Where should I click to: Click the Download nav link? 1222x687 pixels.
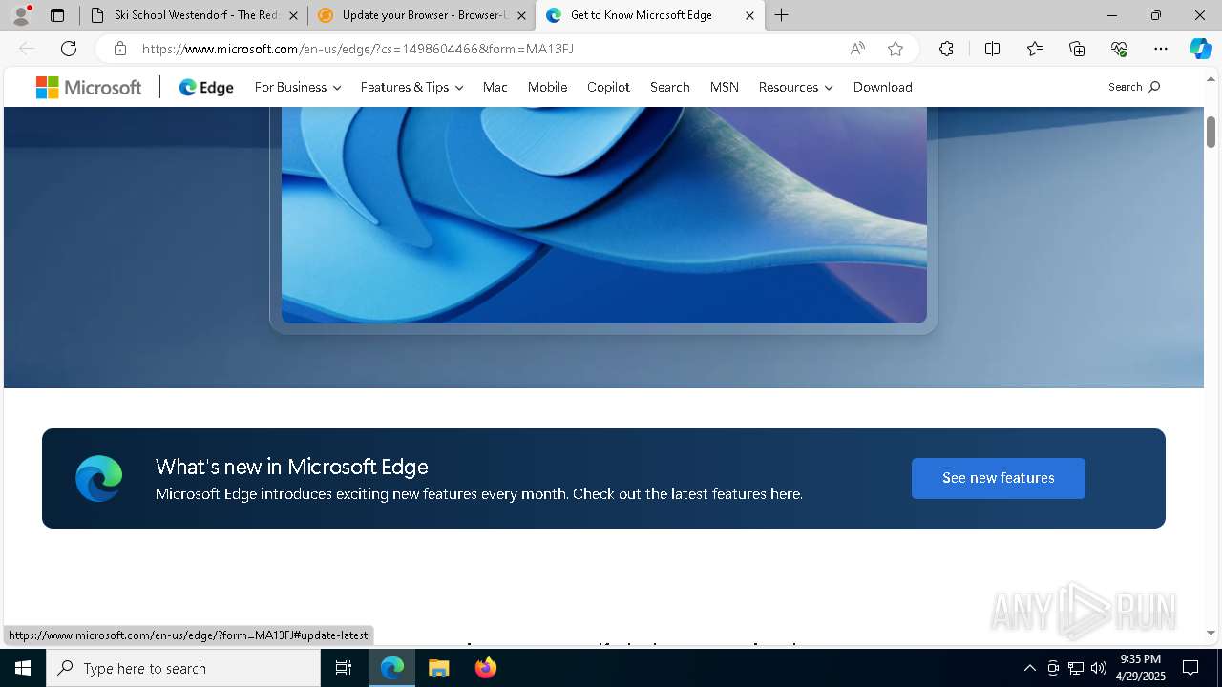click(x=883, y=87)
